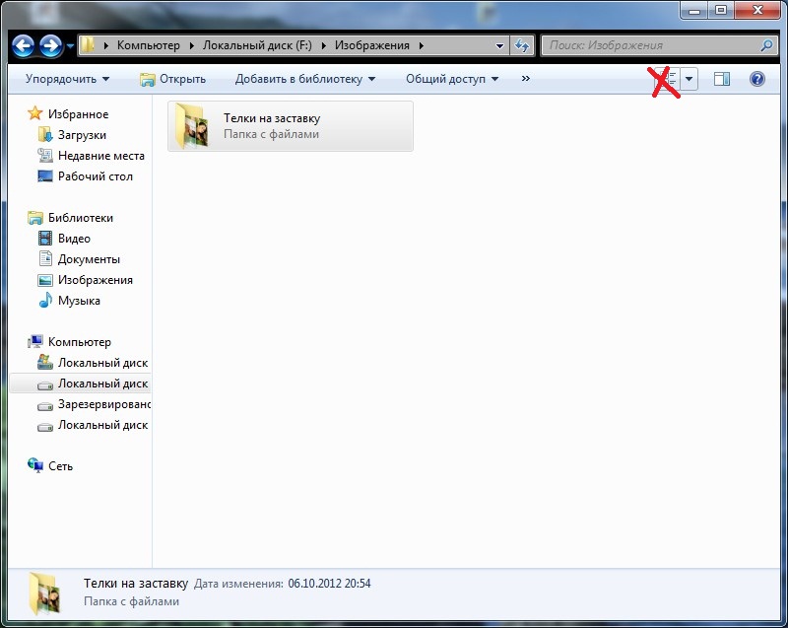
Task: Go back with the Back arrow button
Action: (23, 45)
